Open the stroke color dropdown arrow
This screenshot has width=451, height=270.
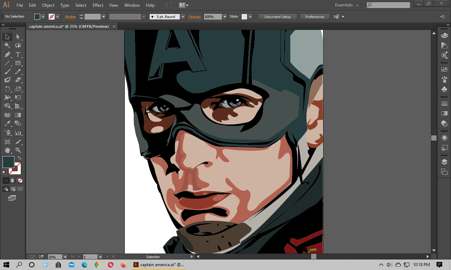pyautogui.click(x=58, y=17)
